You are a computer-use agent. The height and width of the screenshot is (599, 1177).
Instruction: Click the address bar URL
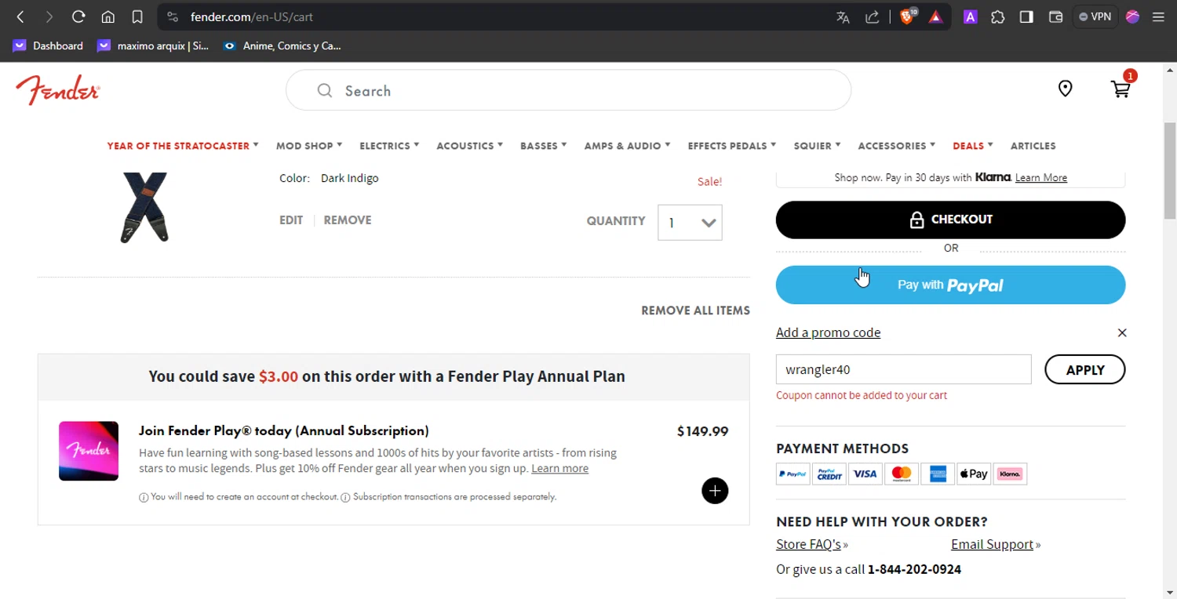coord(252,16)
